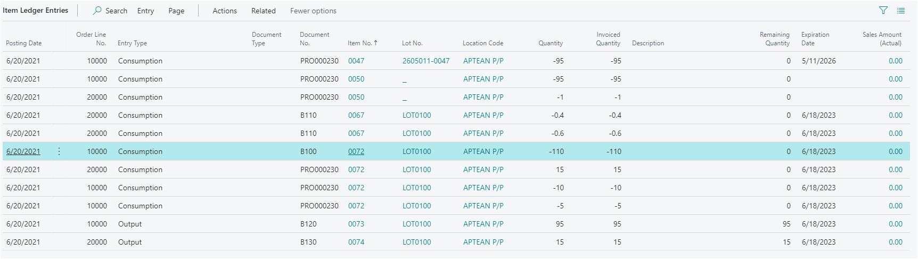The height and width of the screenshot is (259, 918).
Task: Toggle the list view layout icon
Action: click(x=901, y=11)
